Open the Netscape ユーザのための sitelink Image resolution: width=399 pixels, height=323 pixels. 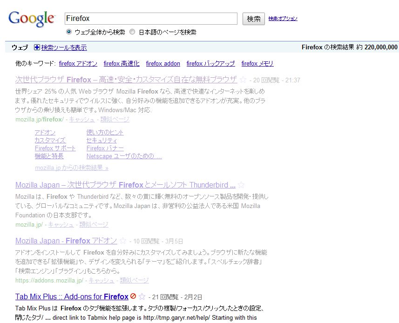pyautogui.click(x=124, y=156)
